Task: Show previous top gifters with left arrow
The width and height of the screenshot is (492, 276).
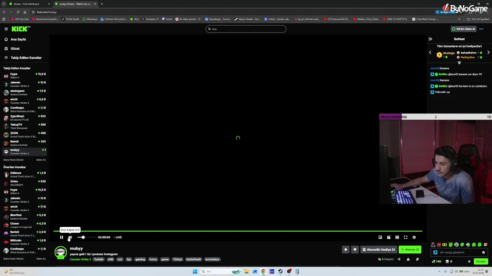Action: click(x=430, y=53)
